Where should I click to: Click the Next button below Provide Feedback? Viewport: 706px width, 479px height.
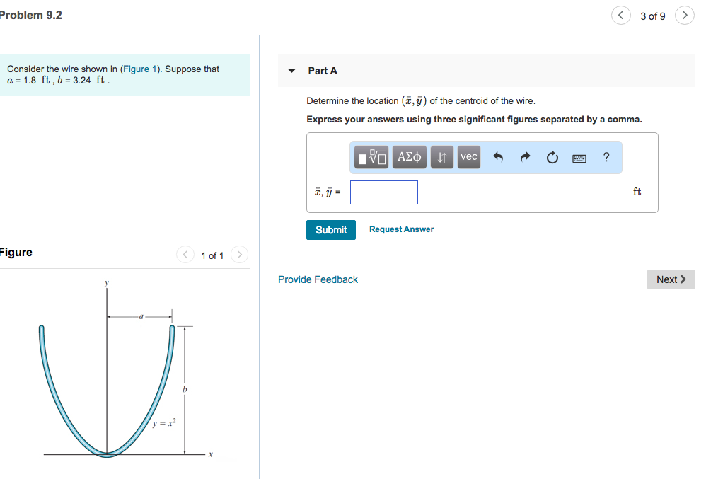(670, 279)
